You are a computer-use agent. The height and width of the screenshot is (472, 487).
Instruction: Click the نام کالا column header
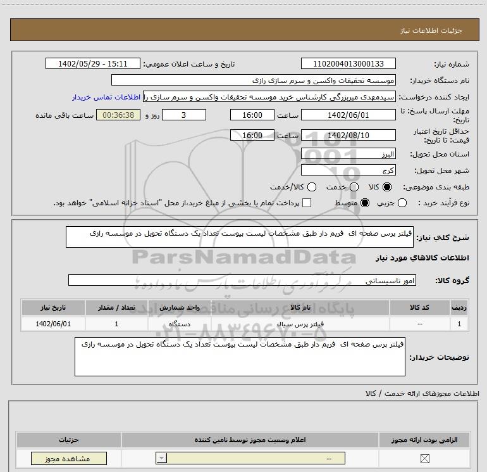point(300,307)
